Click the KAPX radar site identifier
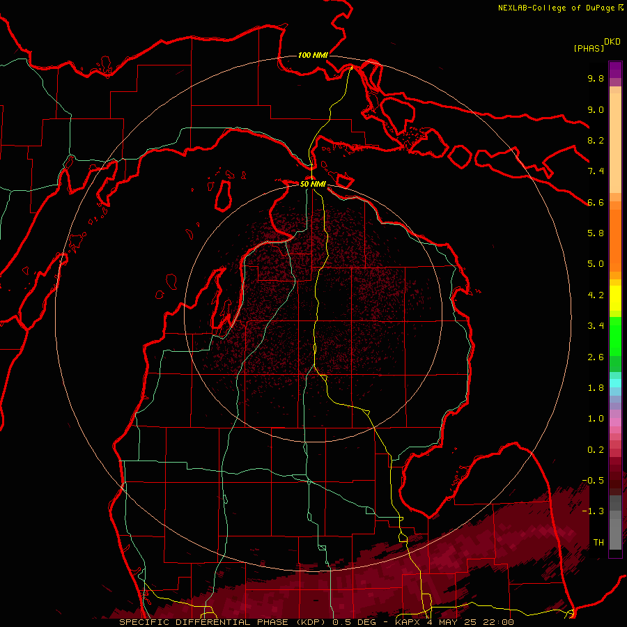The width and height of the screenshot is (627, 627). coord(409,622)
